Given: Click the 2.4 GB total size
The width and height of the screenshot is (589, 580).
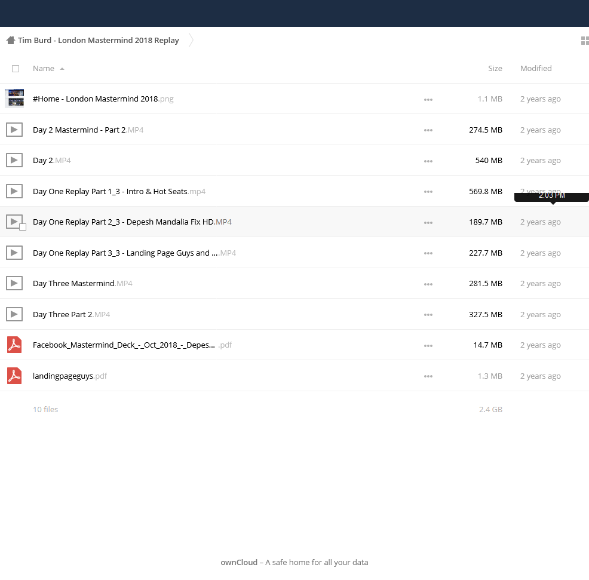Looking at the screenshot, I should point(490,409).
